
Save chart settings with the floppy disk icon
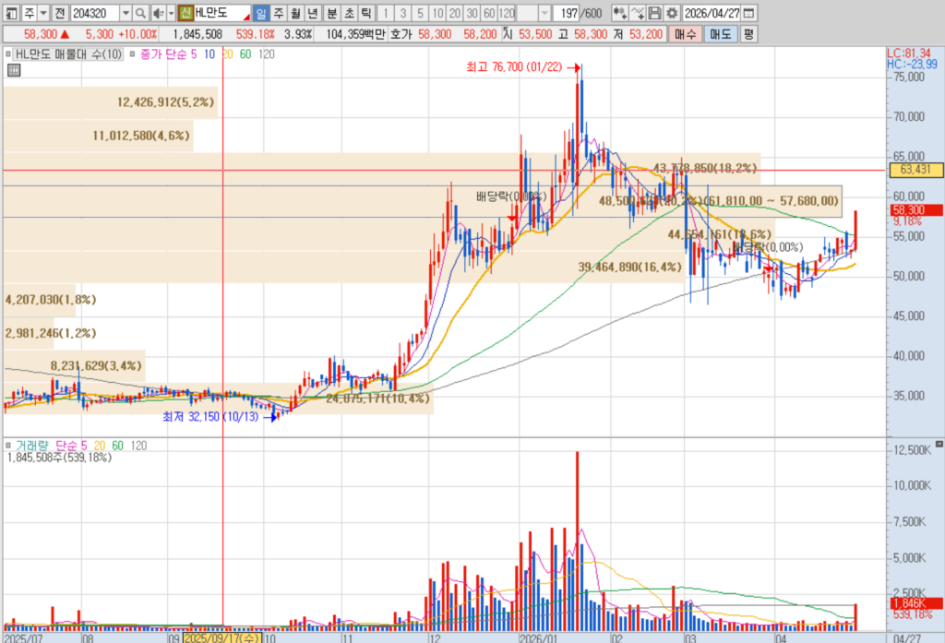tap(654, 13)
